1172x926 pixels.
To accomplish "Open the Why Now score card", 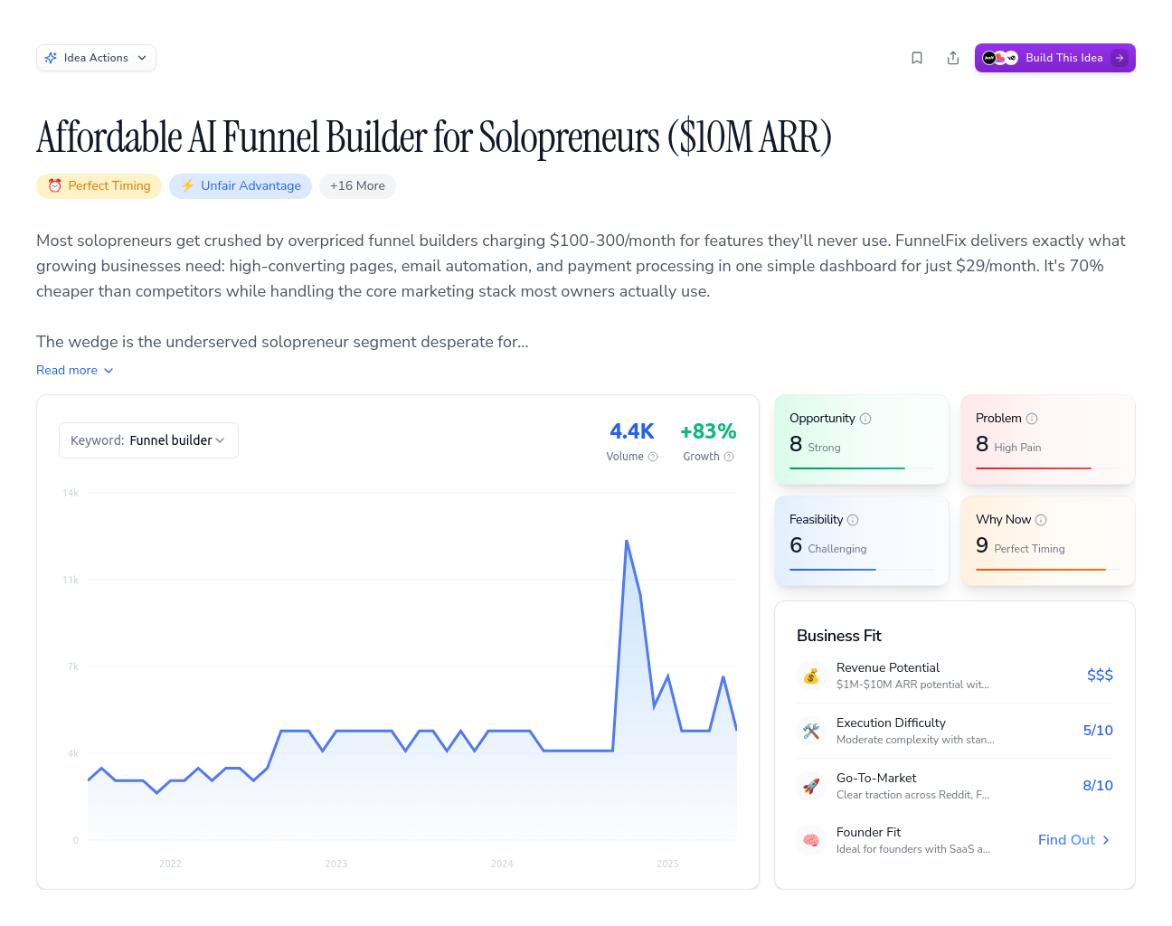I will coord(1048,541).
